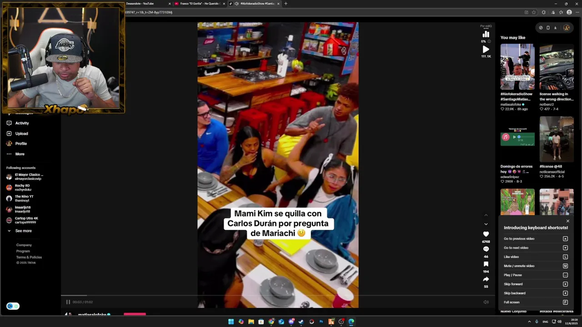This screenshot has height=327, width=582.
Task: Click the Go to next video shortcut row
Action: [x=536, y=248]
